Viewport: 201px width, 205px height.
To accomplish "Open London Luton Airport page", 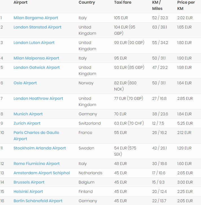I will (x=34, y=43).
